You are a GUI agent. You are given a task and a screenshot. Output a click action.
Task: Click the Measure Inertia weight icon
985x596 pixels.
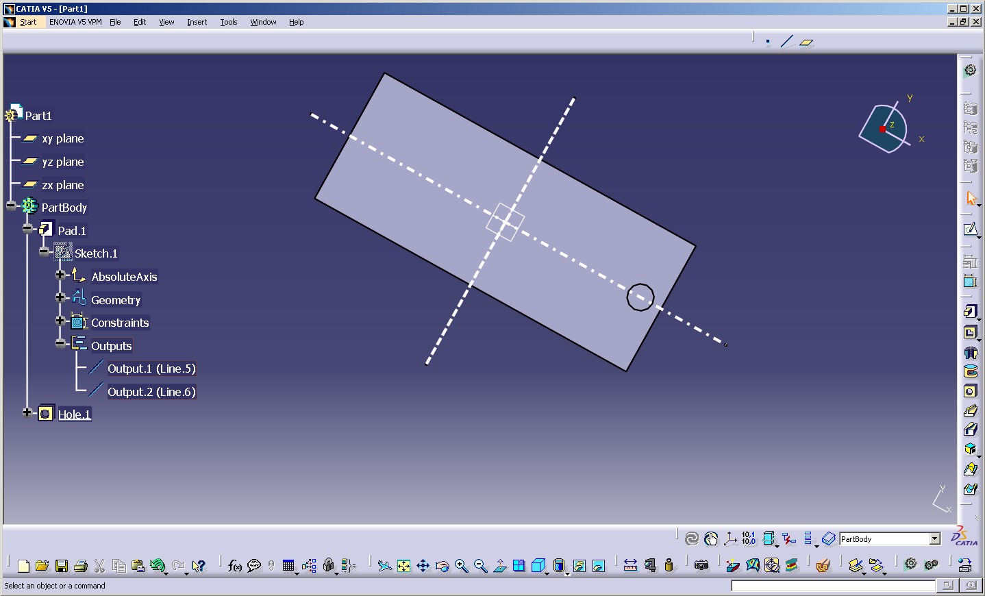[x=669, y=566]
